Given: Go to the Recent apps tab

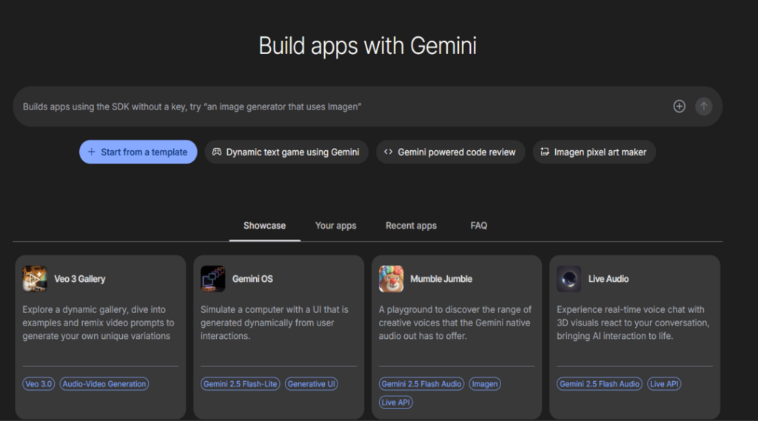Looking at the screenshot, I should [x=411, y=226].
